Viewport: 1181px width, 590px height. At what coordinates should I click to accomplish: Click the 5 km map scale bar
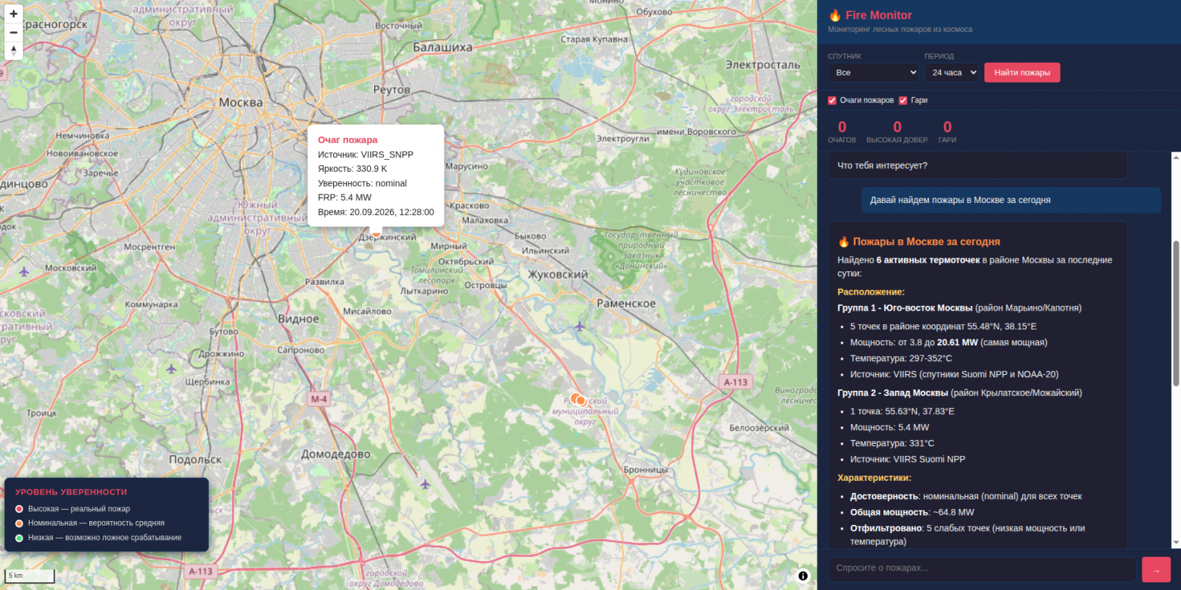click(30, 576)
